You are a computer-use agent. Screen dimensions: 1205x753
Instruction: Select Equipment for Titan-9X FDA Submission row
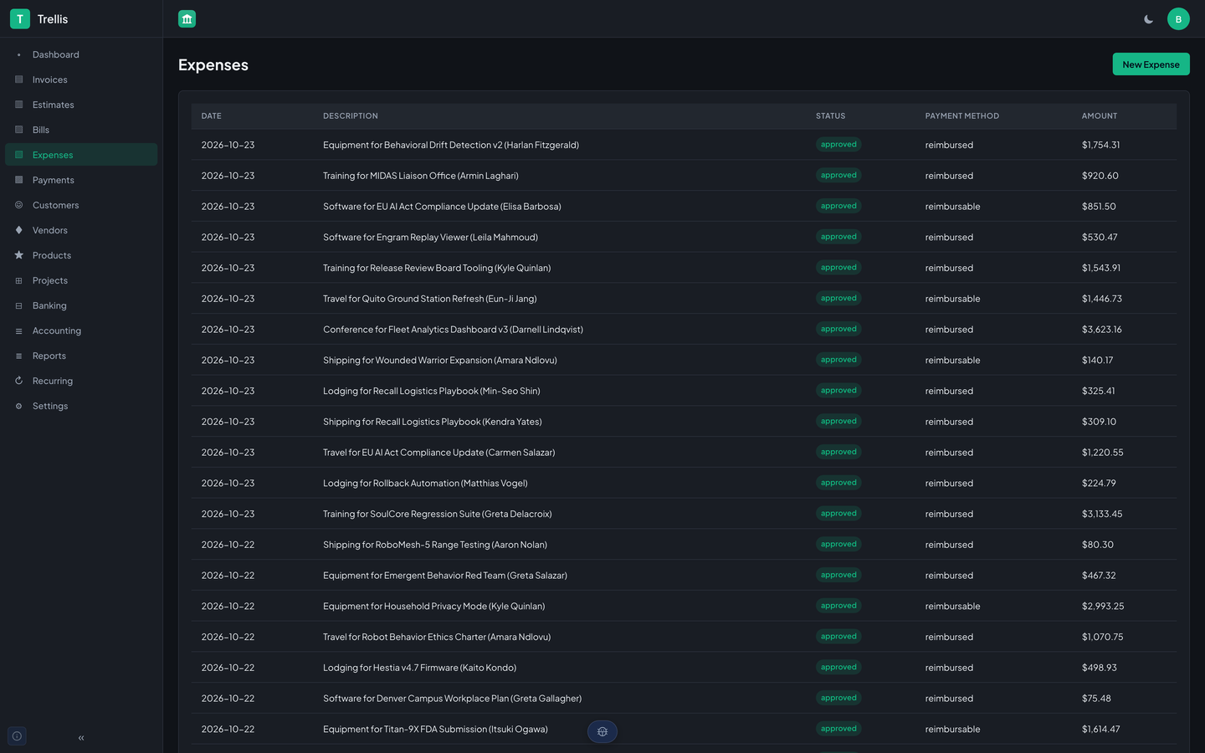pos(684,730)
